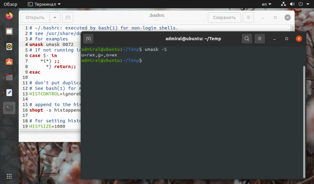Create a new document in the text editor
This screenshot has height=184, width=314.
pyautogui.click(x=68, y=18)
